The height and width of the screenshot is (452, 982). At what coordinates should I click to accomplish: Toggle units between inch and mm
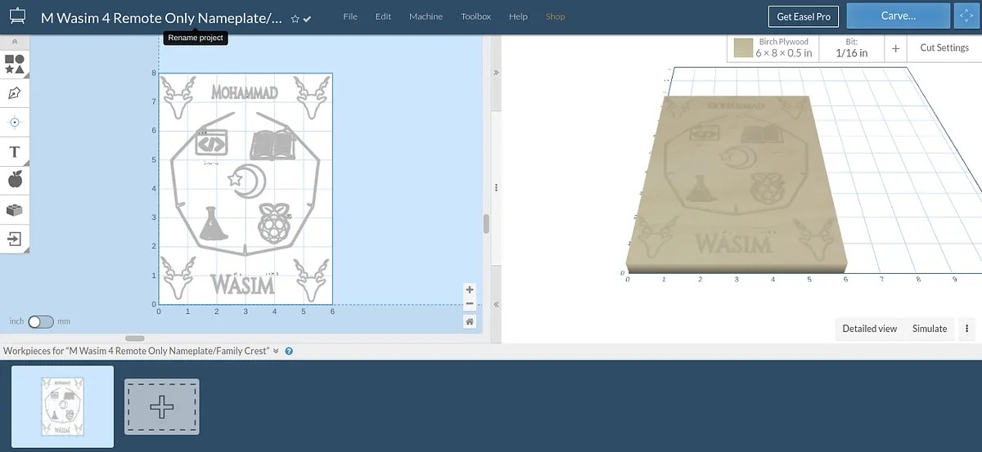tap(40, 322)
